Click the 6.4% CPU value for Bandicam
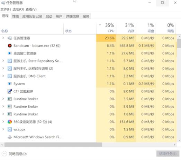181x160 pixels. point(111,46)
